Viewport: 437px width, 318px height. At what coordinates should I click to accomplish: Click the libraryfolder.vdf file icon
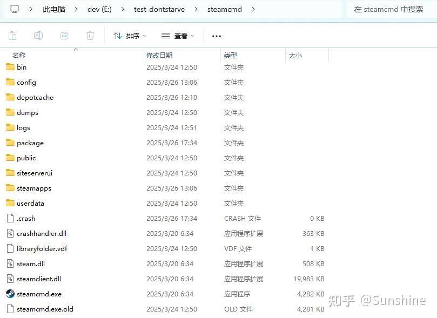[10, 248]
